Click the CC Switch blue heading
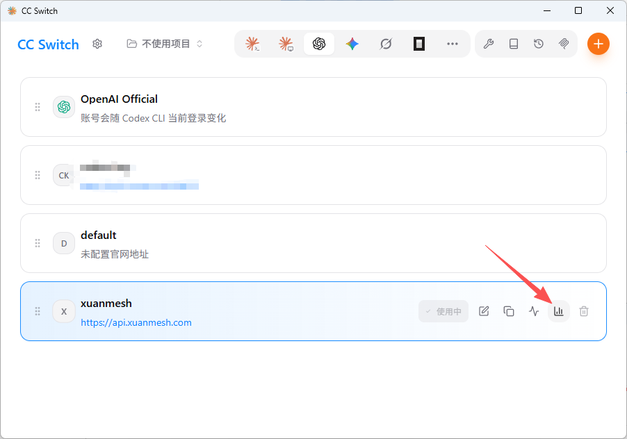Viewport: 627px width, 439px height. 49,44
